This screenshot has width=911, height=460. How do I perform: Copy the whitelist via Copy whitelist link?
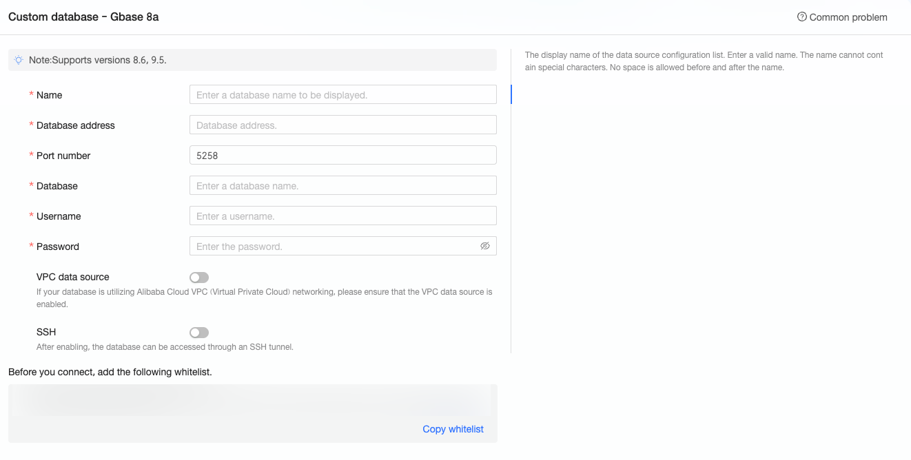453,429
